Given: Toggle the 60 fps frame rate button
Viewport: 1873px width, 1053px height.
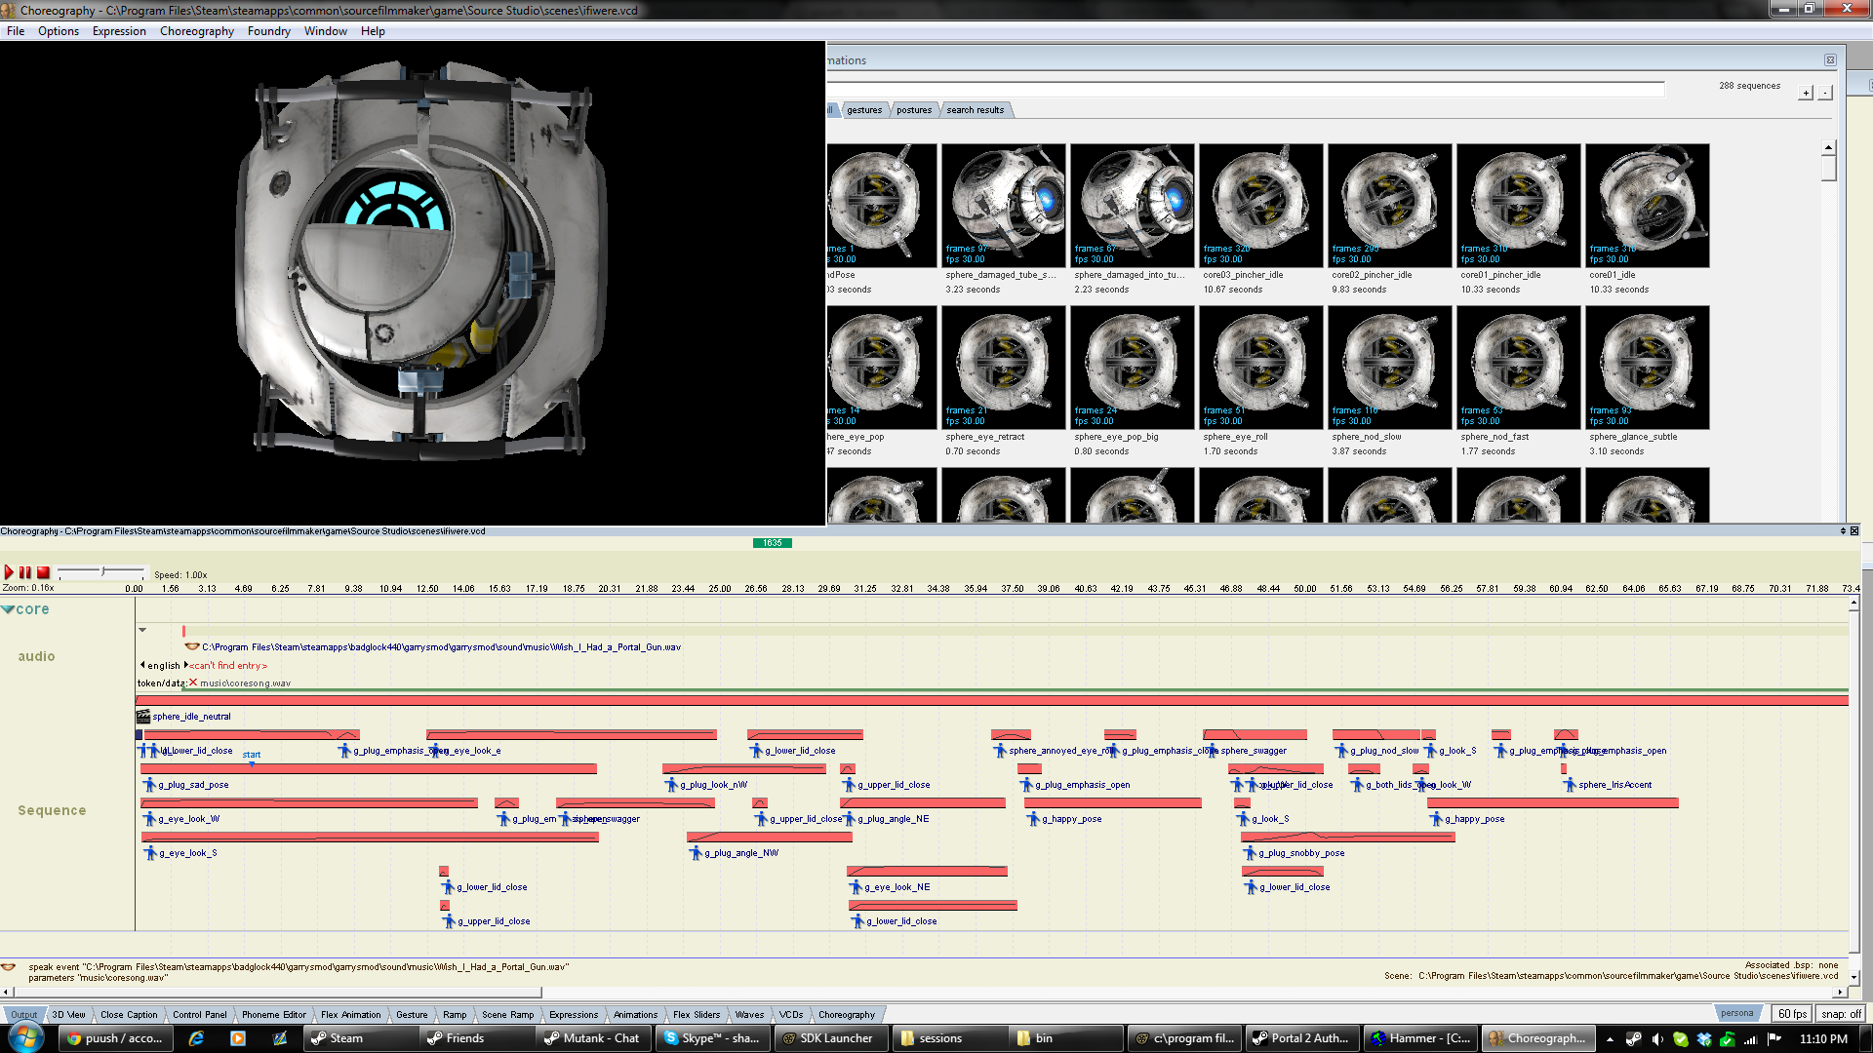Looking at the screenshot, I should [1792, 1014].
